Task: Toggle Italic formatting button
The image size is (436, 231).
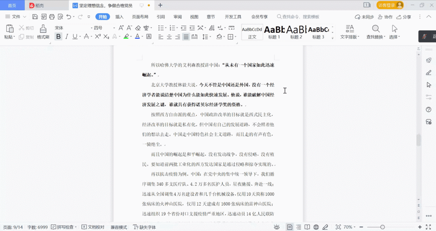Action: (67, 37)
